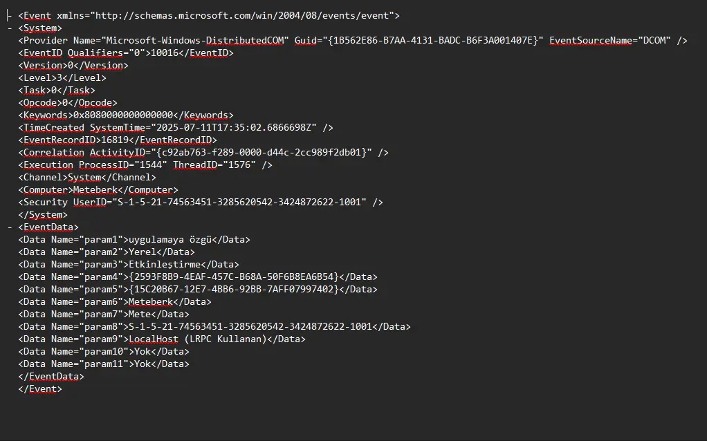Viewport: 707px width, 441px height.
Task: Click the Keywords hexadecimal value
Action: pos(123,115)
